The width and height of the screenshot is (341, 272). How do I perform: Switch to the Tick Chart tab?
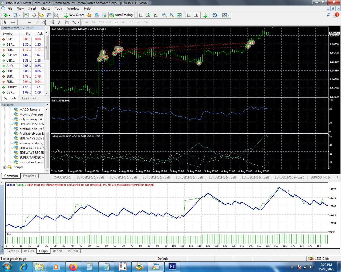pyautogui.click(x=29, y=98)
